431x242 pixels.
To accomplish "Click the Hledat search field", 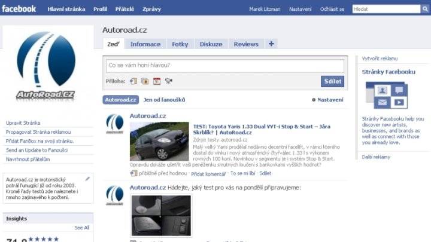I will pos(387,9).
